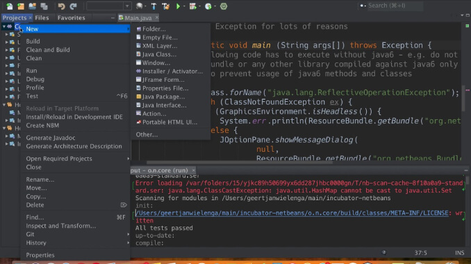
Task: Click the round green icon ending the toolbar
Action: point(224,6)
